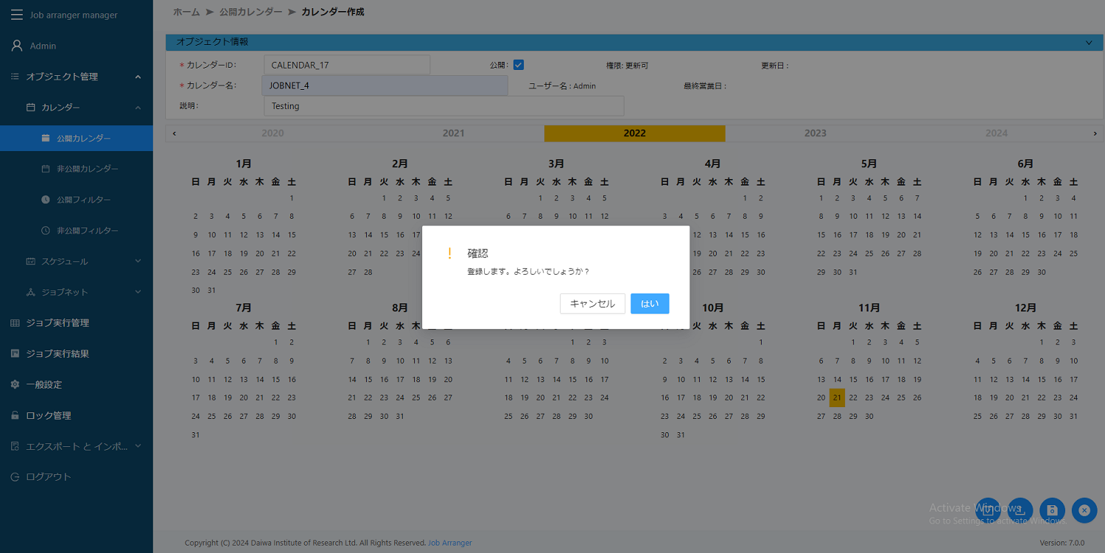
Task: Click the はい button in the confirmation dialog
Action: tap(649, 303)
